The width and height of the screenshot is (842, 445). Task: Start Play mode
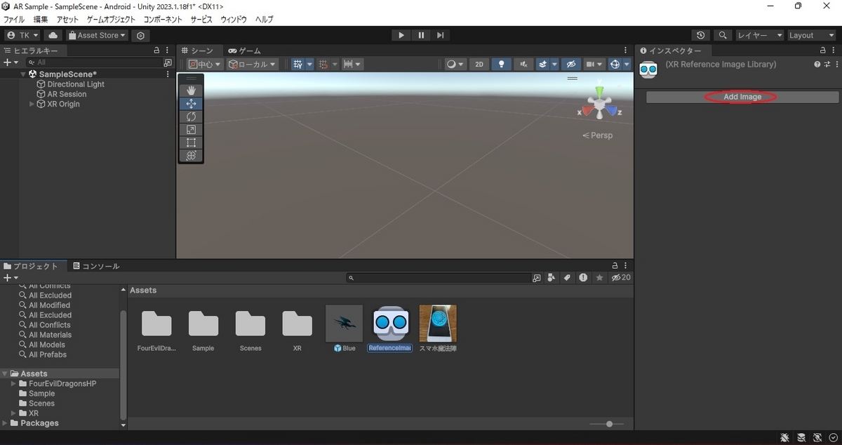pyautogui.click(x=401, y=35)
